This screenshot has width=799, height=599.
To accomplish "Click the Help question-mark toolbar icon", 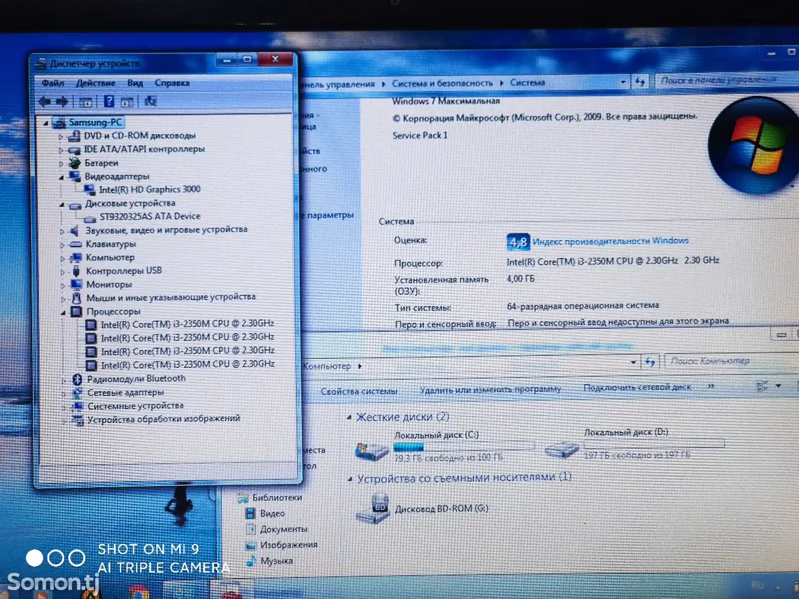I will pyautogui.click(x=109, y=102).
